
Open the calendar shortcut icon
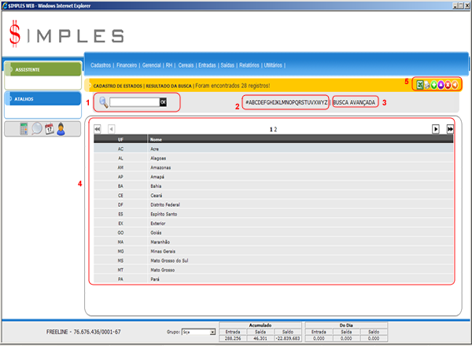click(48, 129)
